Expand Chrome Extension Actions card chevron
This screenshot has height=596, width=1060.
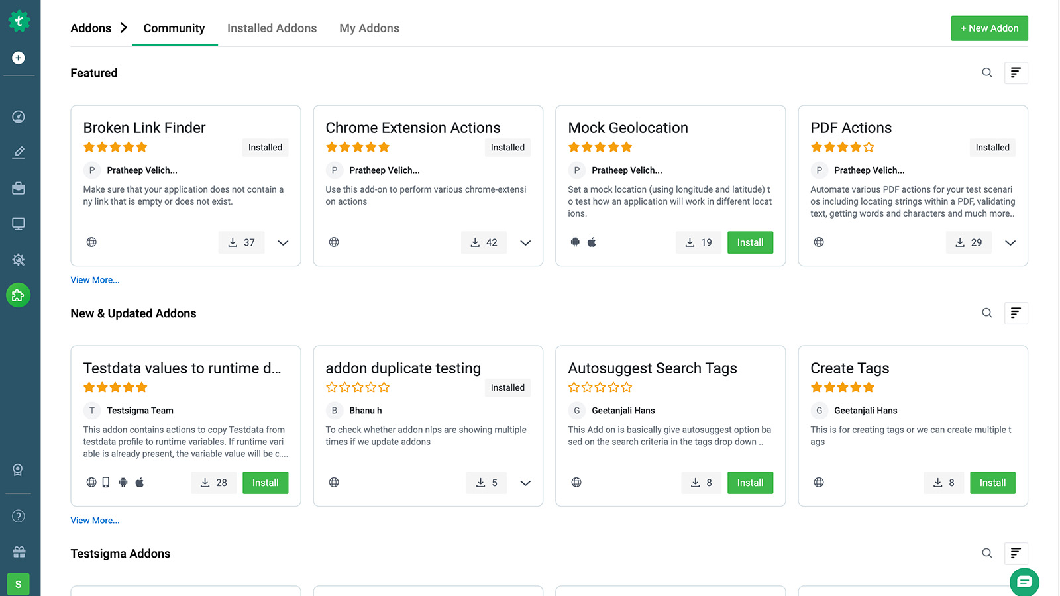coord(525,243)
